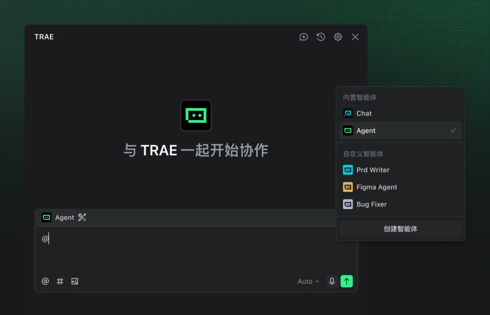
Task: Click the TRAE title text
Action: coord(44,37)
